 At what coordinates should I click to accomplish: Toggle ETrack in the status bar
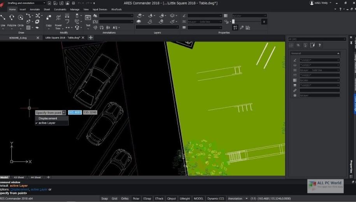(159, 198)
